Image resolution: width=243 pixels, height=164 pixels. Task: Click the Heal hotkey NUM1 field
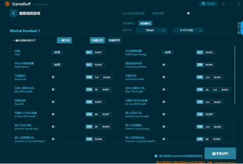pyautogui.click(x=95, y=52)
